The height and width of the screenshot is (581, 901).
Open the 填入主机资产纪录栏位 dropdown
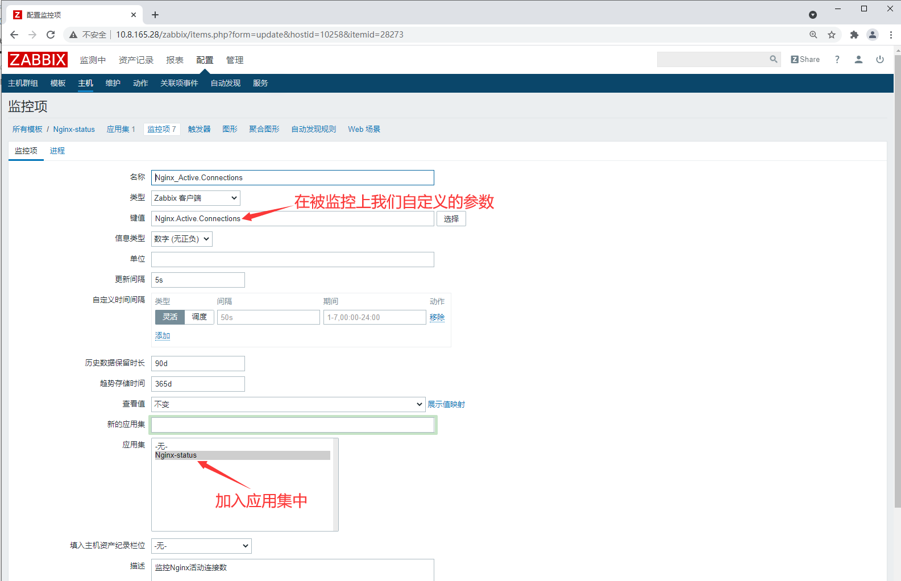201,546
